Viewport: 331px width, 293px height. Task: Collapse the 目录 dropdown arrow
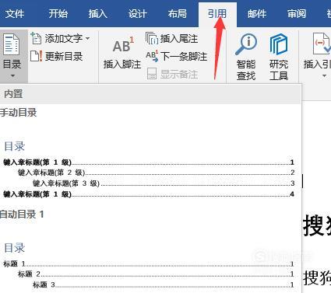click(x=12, y=76)
